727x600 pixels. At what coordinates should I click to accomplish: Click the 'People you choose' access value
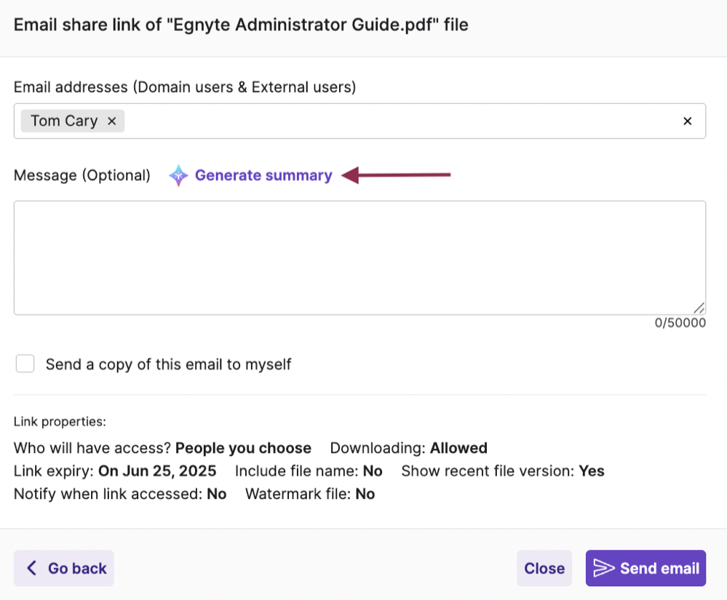243,448
